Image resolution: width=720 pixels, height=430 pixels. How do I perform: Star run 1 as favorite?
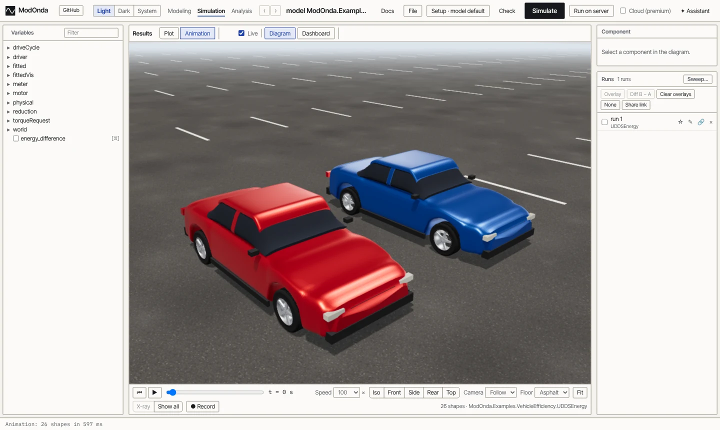(680, 122)
